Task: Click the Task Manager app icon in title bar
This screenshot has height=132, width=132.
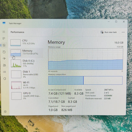Action: point(4,23)
